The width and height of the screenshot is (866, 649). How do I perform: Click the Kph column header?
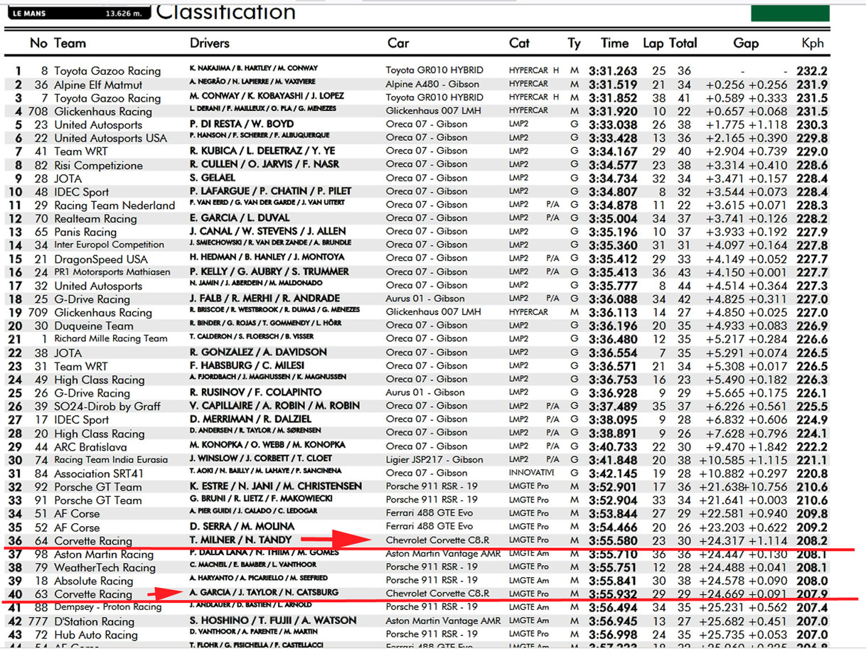tap(813, 43)
